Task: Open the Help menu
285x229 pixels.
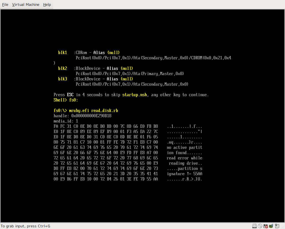Action: (x=47, y=5)
